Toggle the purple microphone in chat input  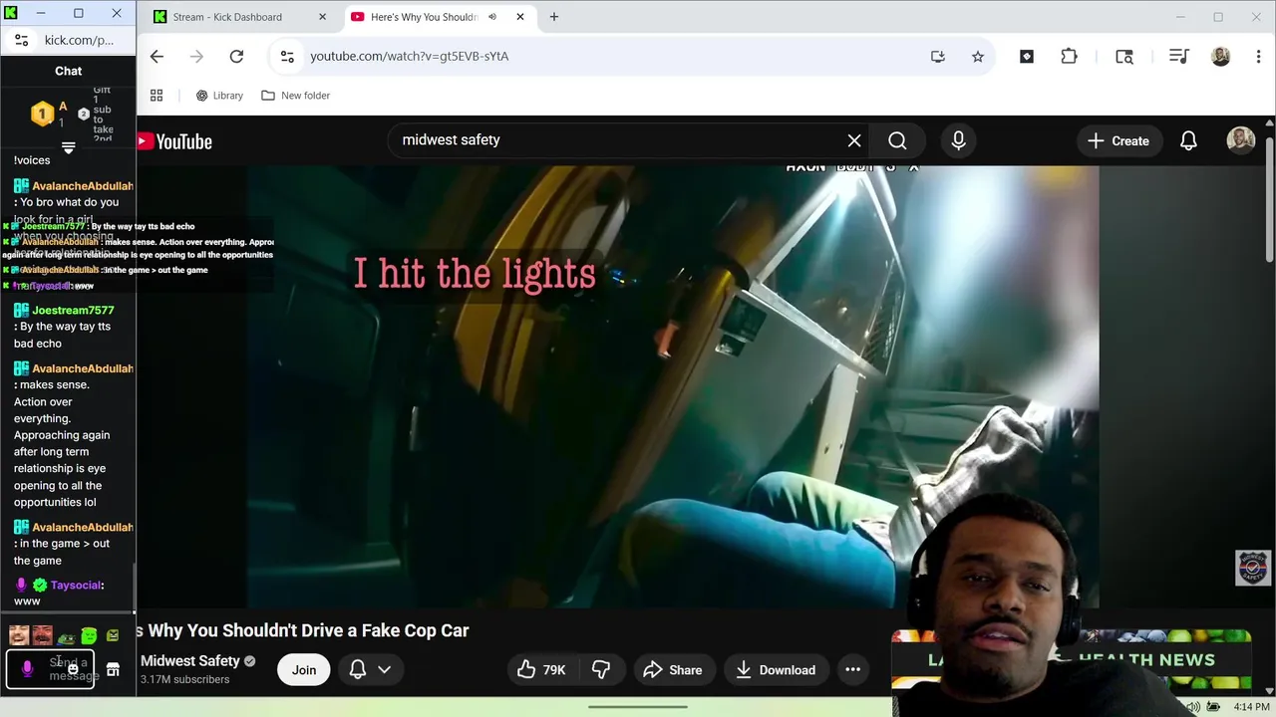(x=27, y=669)
